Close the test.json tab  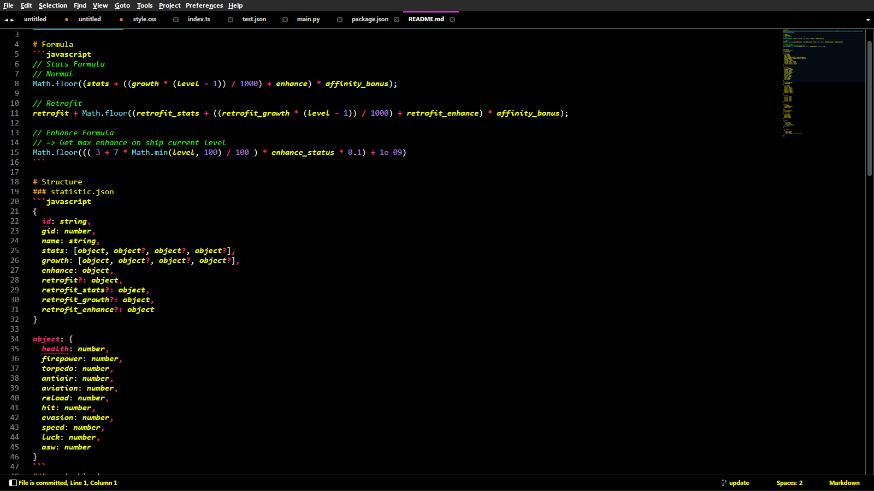[285, 20]
